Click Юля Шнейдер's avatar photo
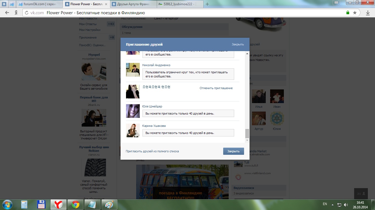The image size is (375, 210). 133,111
